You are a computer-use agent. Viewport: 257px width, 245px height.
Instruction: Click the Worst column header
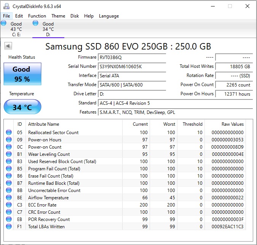coord(163,124)
